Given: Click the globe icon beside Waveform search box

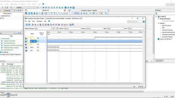Looking at the screenshot, I should click(x=144, y=22).
